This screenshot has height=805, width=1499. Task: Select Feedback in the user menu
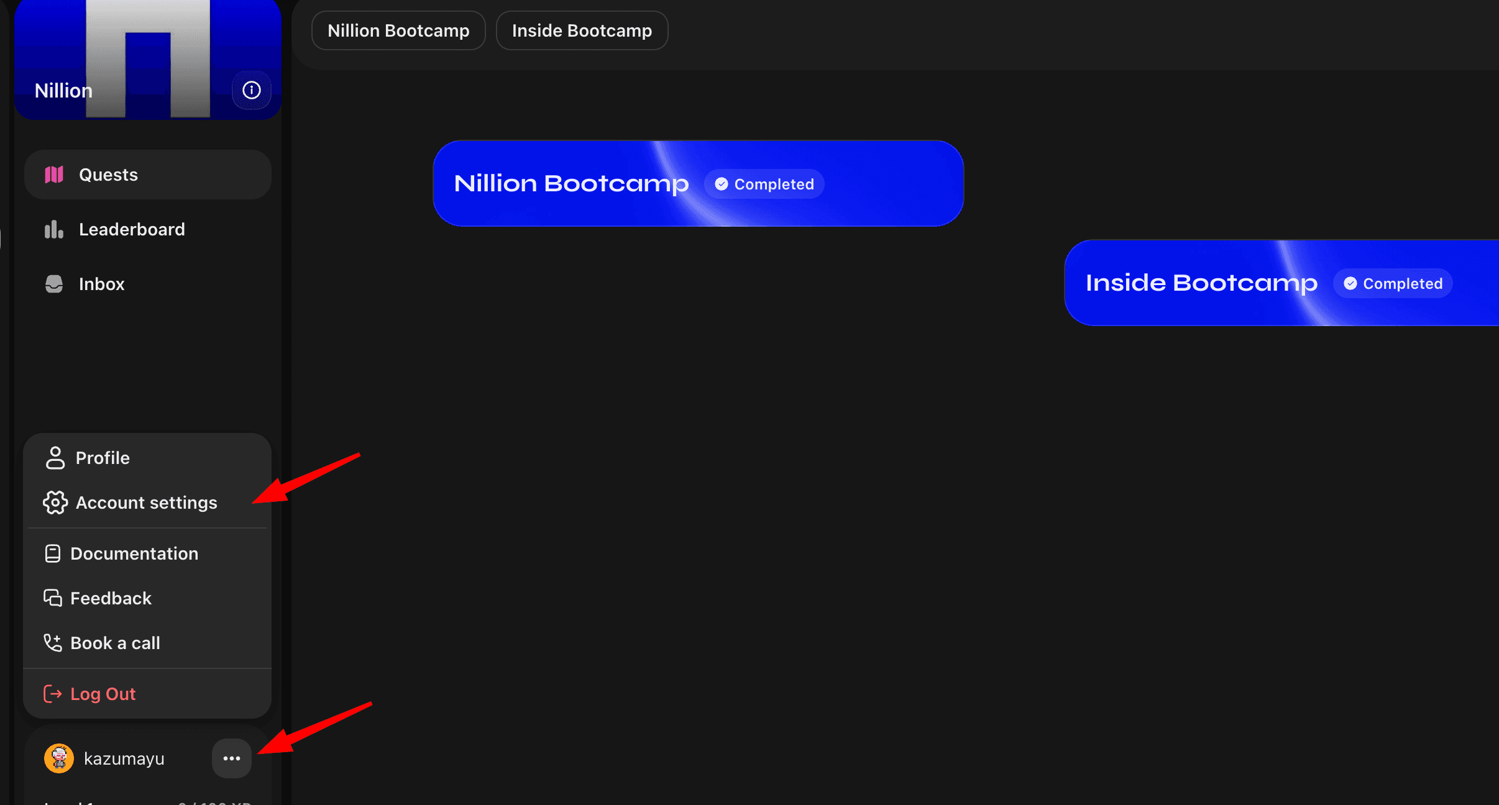coord(147,598)
